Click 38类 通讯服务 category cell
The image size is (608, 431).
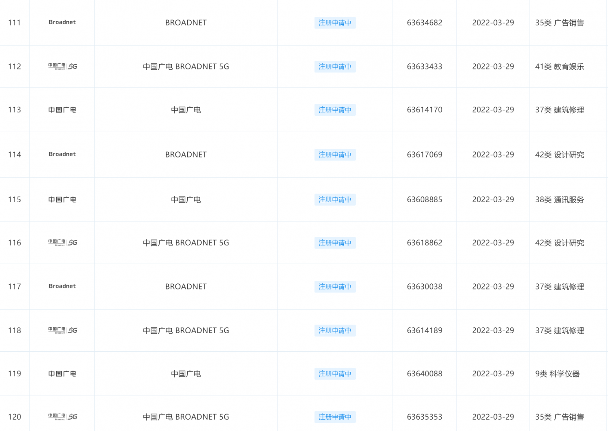point(559,200)
